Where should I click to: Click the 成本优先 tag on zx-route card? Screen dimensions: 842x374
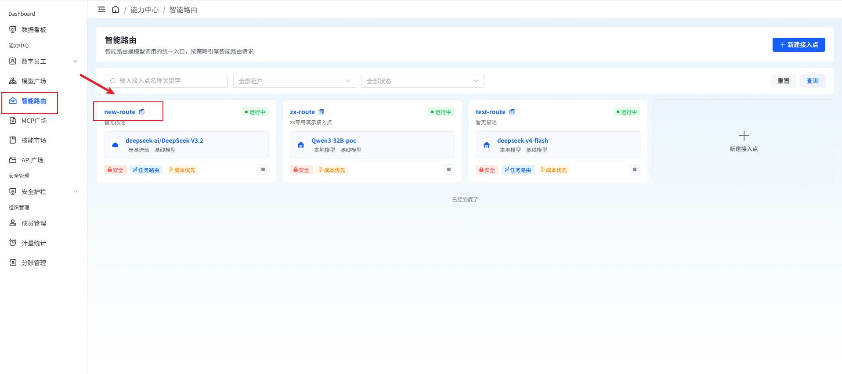(332, 170)
